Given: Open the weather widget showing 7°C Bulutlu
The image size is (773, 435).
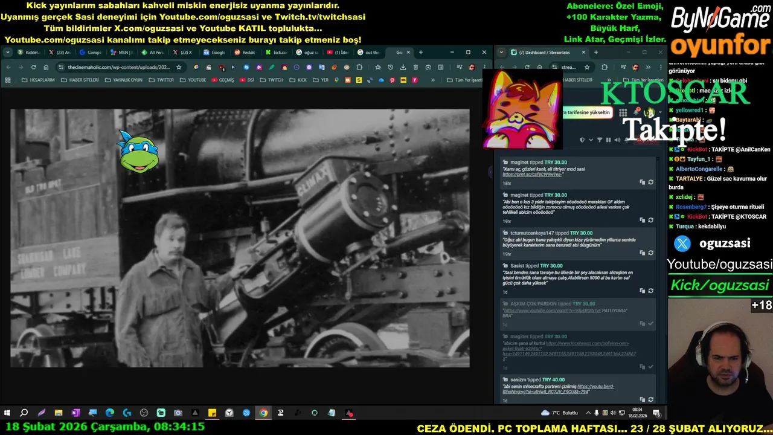Looking at the screenshot, I should [559, 413].
